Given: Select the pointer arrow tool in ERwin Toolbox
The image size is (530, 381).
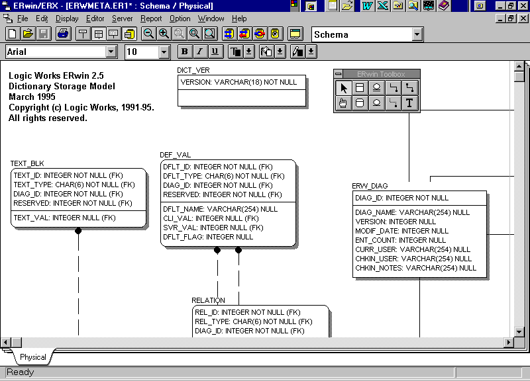Looking at the screenshot, I should (x=343, y=87).
